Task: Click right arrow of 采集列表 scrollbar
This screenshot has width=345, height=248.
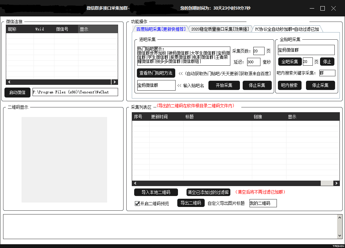Action: click(x=336, y=183)
